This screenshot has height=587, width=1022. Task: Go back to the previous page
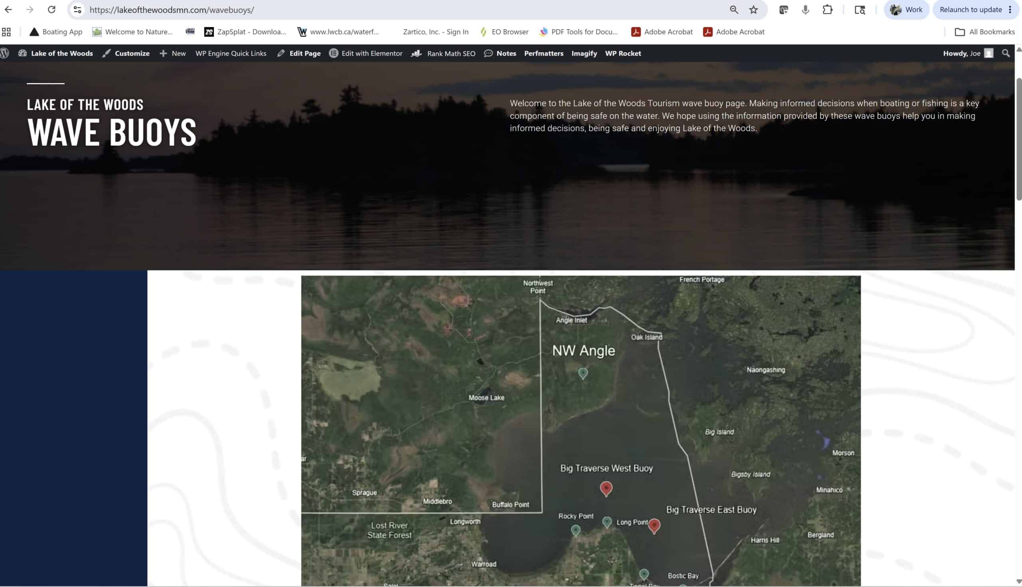click(x=8, y=10)
